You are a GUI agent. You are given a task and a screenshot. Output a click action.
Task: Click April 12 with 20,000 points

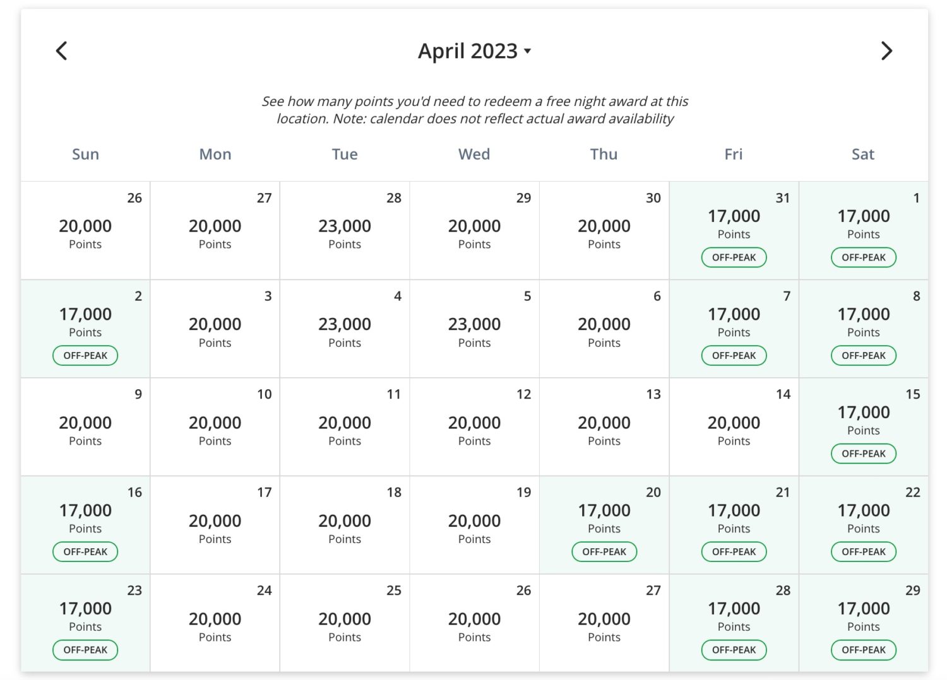coord(473,426)
